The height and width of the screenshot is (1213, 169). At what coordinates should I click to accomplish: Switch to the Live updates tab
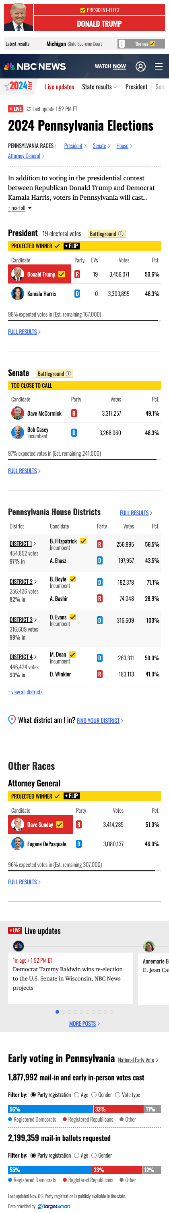(60, 87)
